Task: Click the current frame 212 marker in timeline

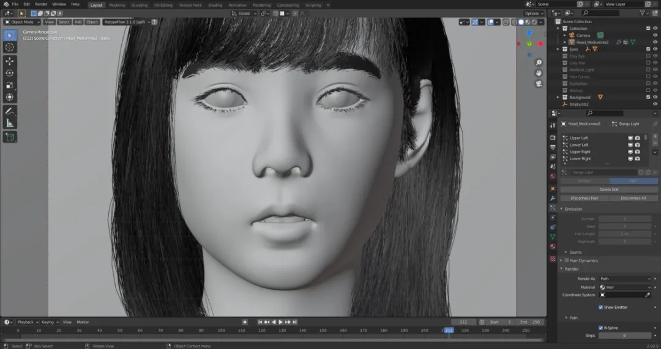Action: 449,331
